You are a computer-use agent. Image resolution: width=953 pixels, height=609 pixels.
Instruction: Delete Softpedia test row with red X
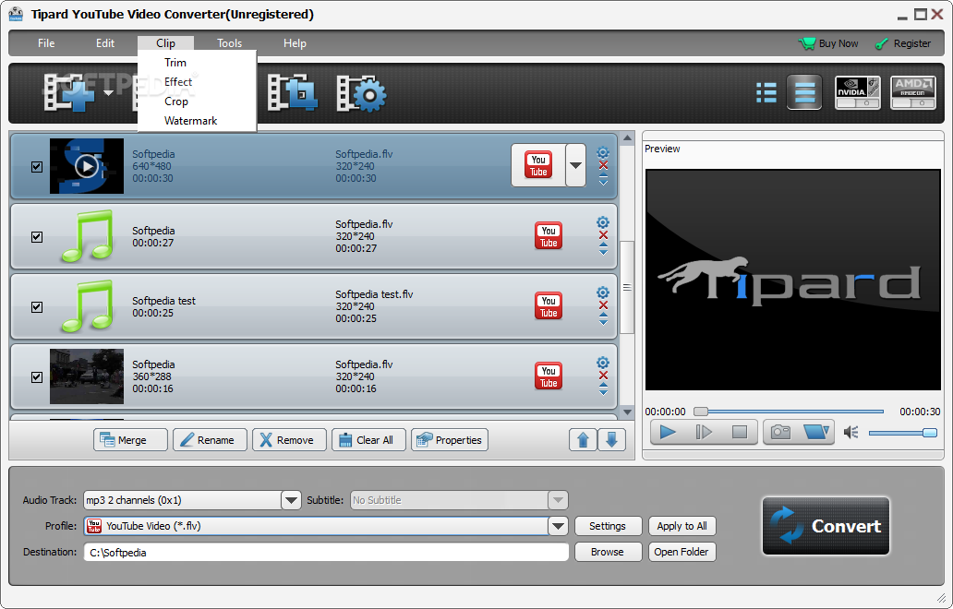click(x=604, y=305)
